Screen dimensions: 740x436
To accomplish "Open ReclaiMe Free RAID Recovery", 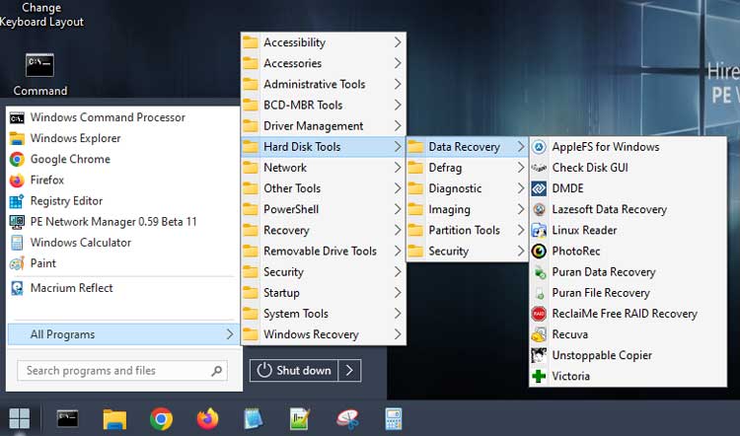I will (x=628, y=314).
